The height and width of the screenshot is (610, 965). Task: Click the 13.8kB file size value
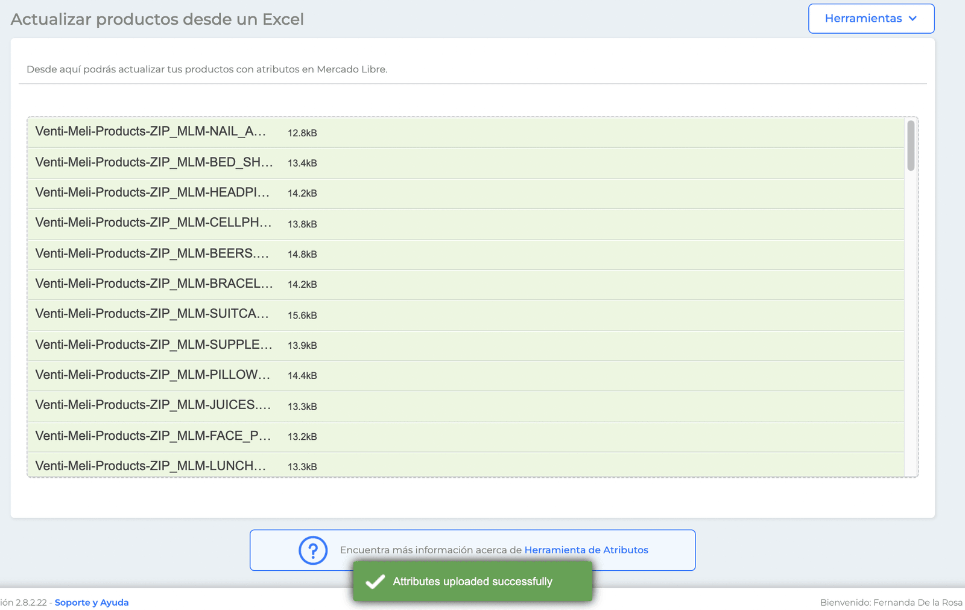click(x=302, y=224)
